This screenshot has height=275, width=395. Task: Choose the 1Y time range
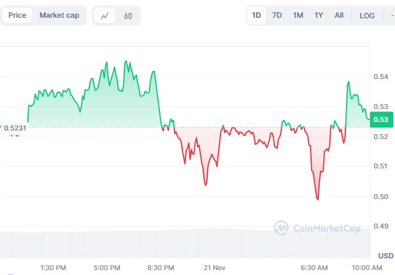pyautogui.click(x=318, y=15)
